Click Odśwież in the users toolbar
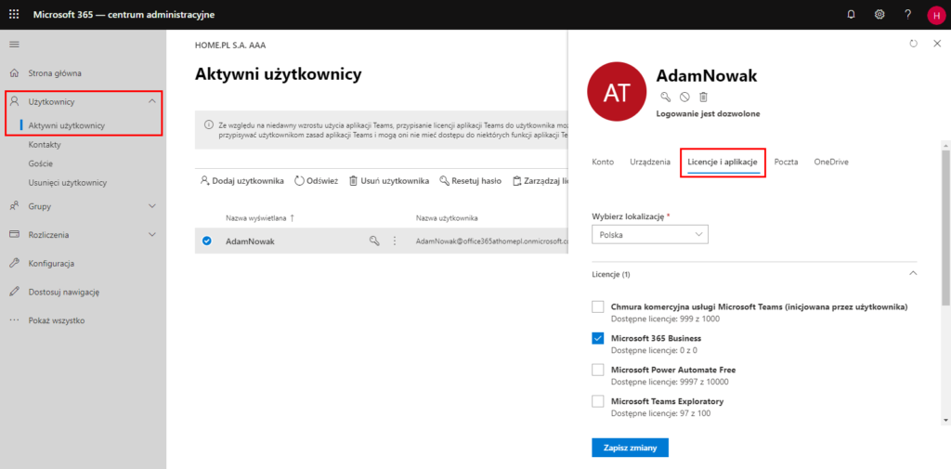Viewport: 951px width, 469px height. (316, 181)
